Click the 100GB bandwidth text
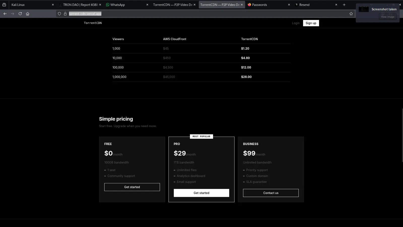 pyautogui.click(x=116, y=162)
